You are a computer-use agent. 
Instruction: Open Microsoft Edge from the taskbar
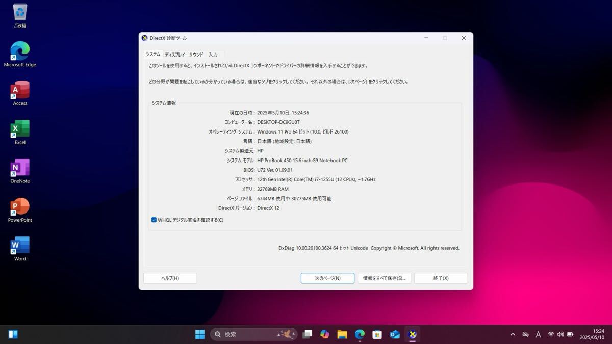click(x=360, y=334)
